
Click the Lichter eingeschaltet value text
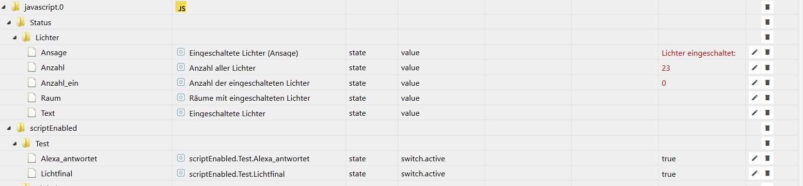[x=698, y=53]
